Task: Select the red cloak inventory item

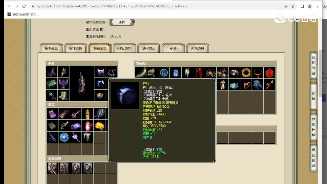Action: pos(199,73)
